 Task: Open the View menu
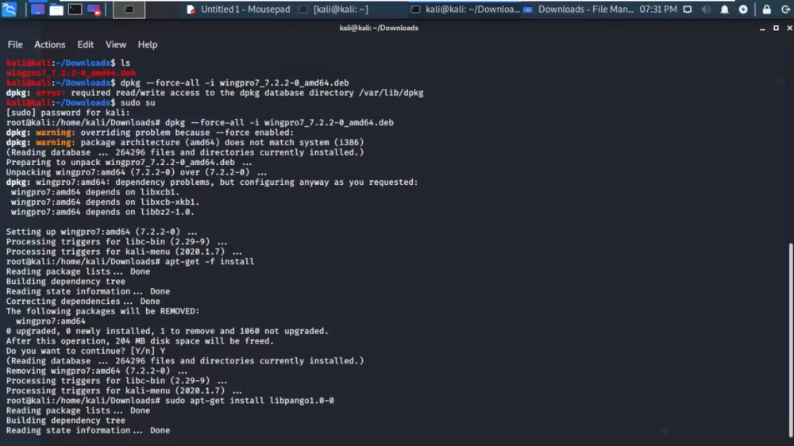click(115, 44)
